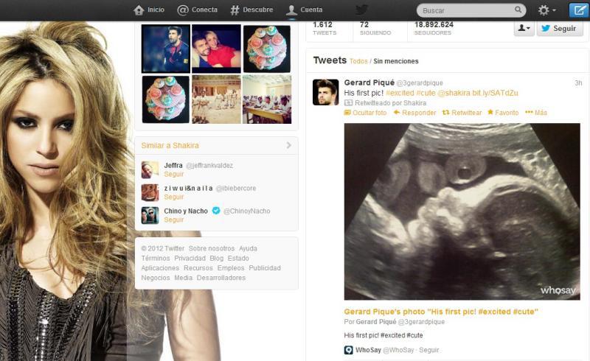
Task: Select the Todos tweets filter
Action: pyautogui.click(x=358, y=61)
